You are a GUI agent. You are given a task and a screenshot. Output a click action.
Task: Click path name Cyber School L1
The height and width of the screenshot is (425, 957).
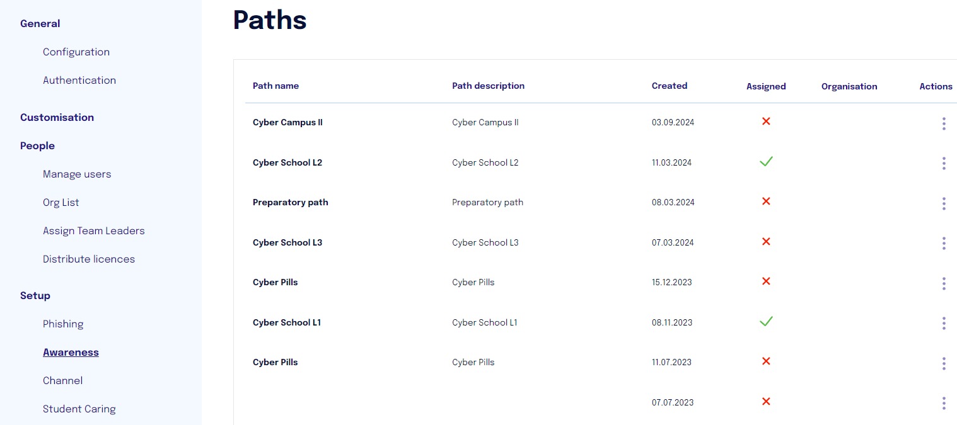click(x=287, y=322)
